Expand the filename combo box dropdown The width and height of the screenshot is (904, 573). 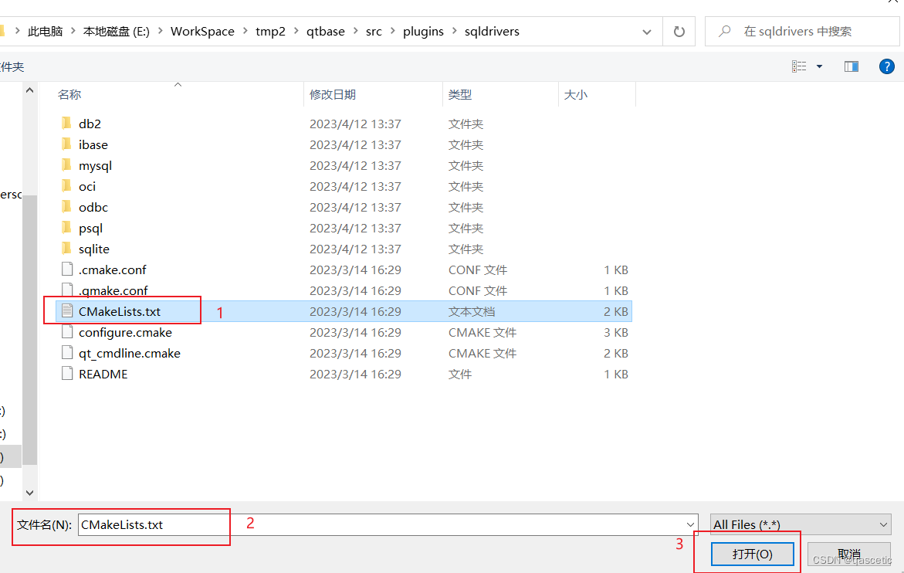point(689,524)
